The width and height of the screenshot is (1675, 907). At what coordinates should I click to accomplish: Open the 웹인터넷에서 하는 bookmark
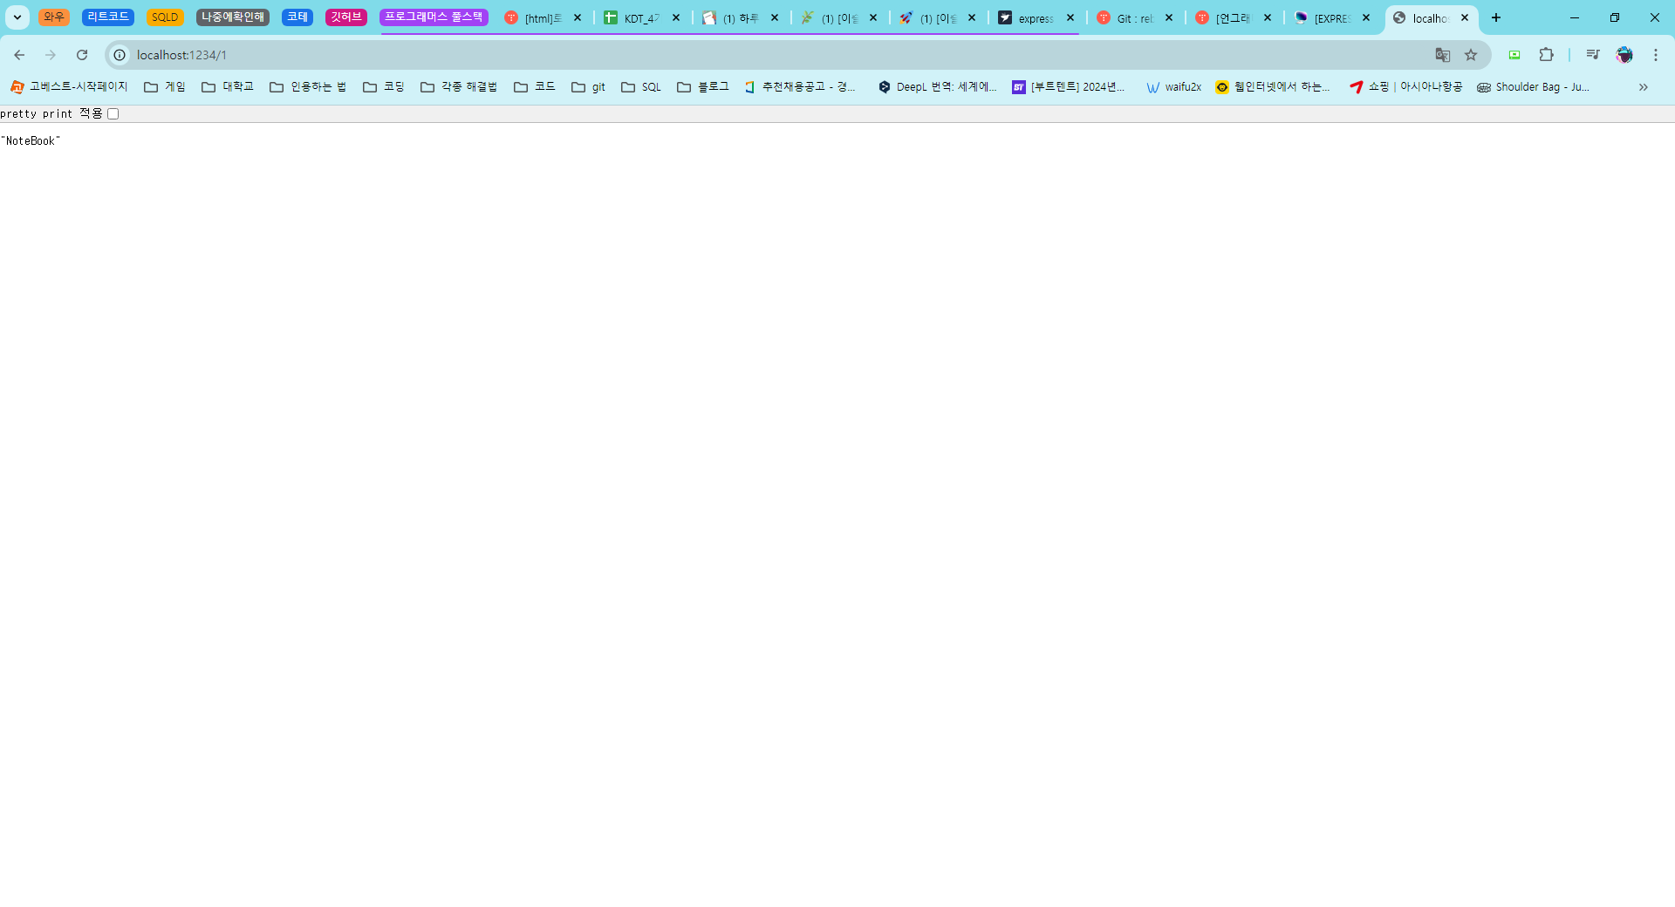coord(1274,87)
